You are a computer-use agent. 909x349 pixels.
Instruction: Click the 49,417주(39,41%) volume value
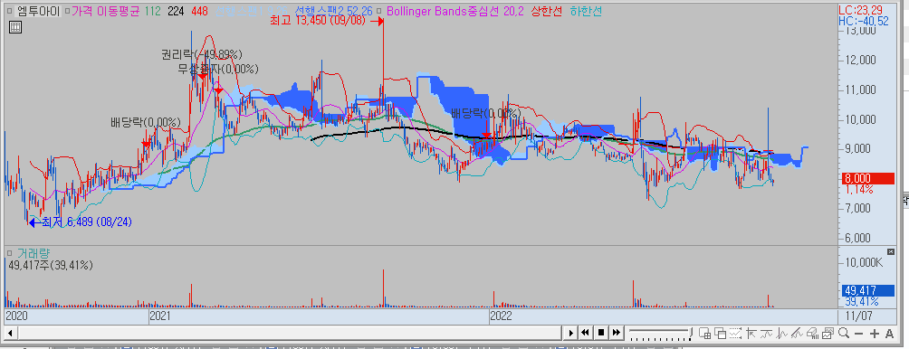pos(50,265)
